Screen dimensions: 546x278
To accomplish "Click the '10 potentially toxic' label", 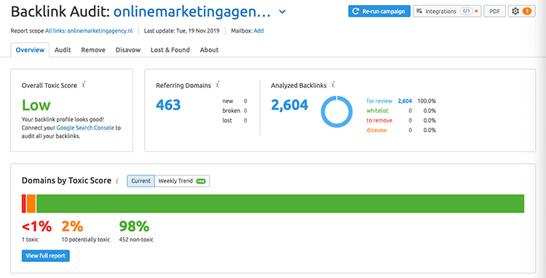I will (x=86, y=239).
